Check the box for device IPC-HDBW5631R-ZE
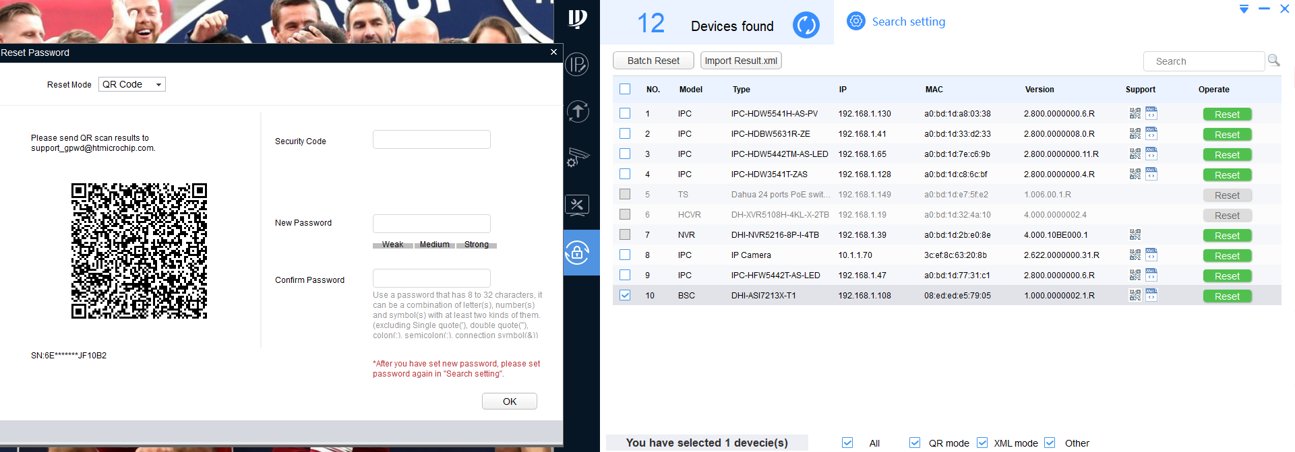Screen dimensions: 1295x452 [x=625, y=134]
